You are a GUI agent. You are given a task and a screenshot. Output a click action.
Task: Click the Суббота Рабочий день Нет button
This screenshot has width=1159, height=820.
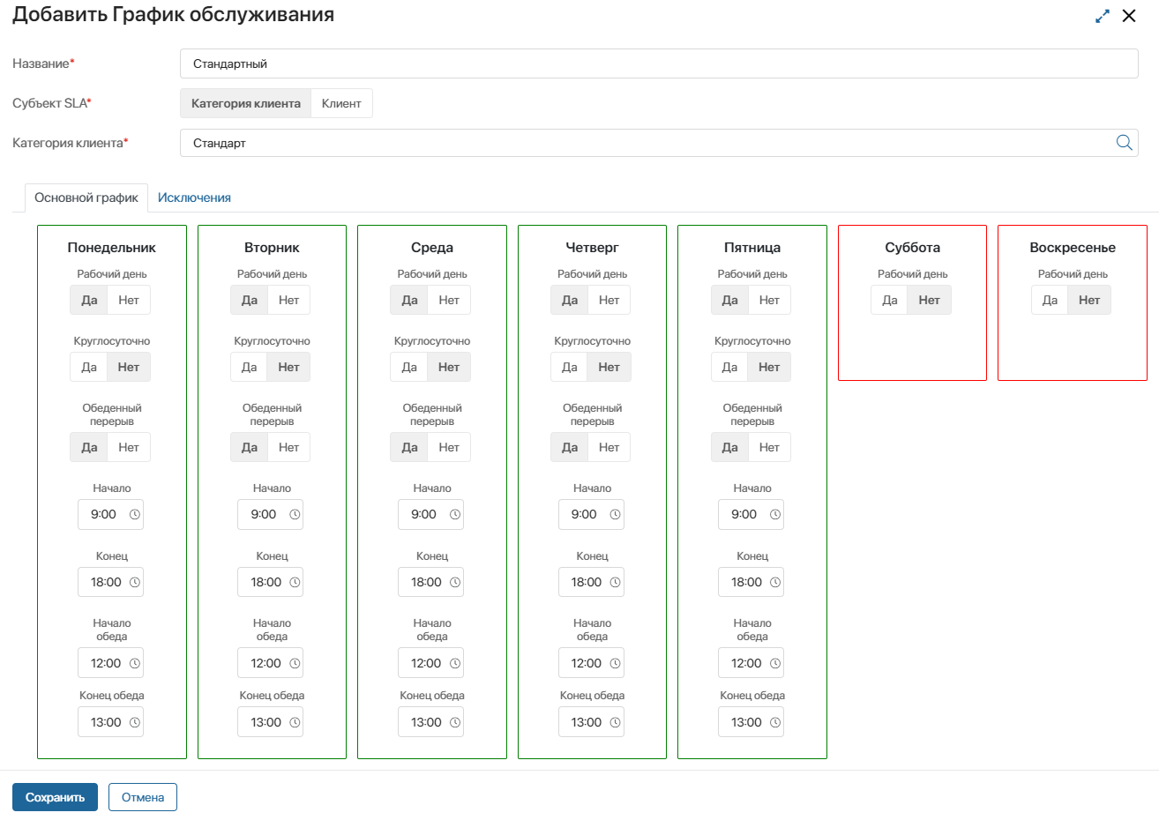(930, 301)
